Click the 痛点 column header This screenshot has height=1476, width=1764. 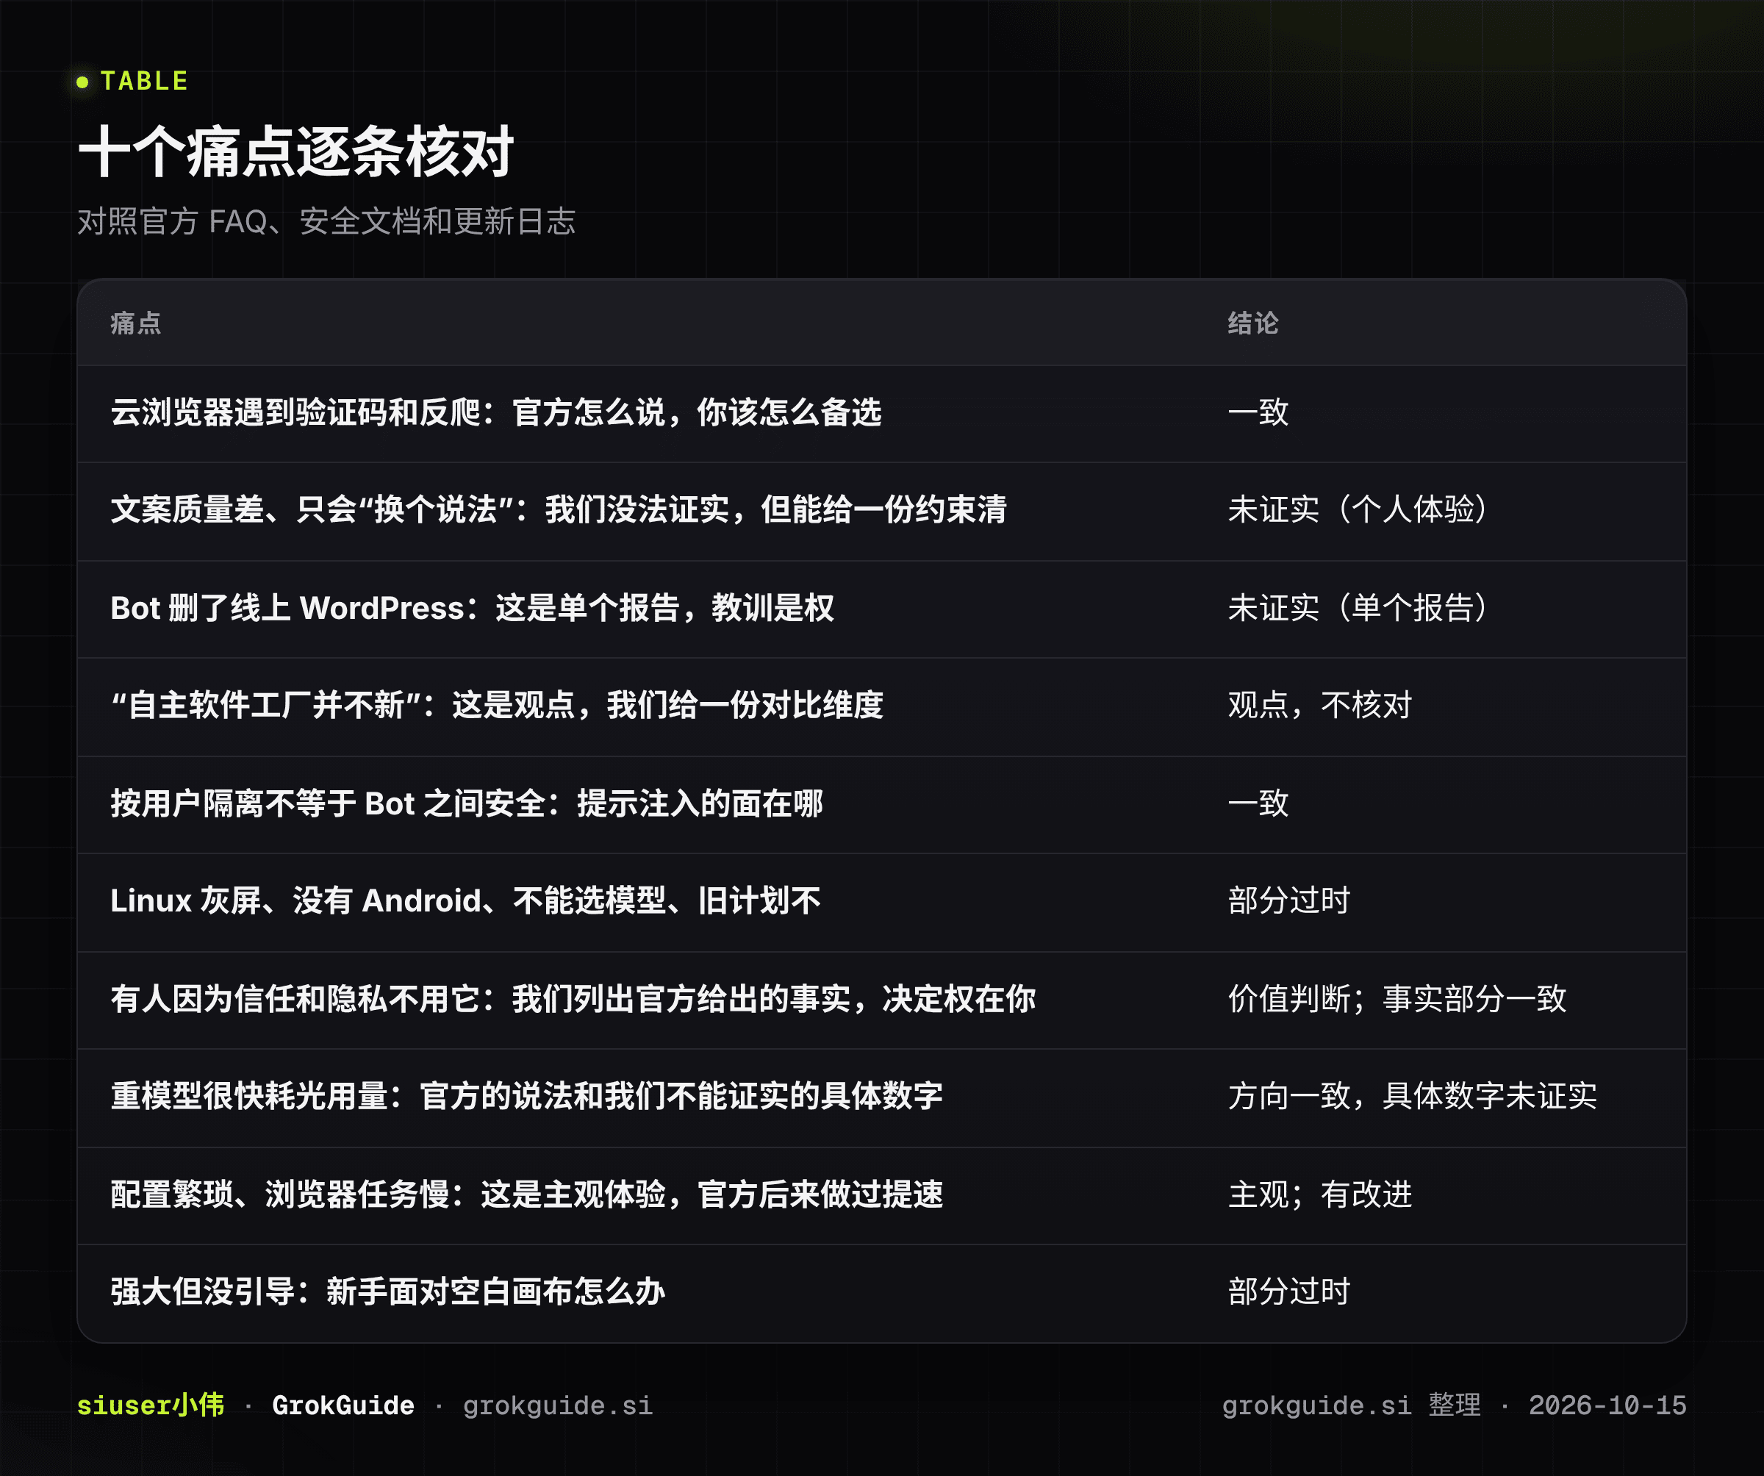(136, 323)
